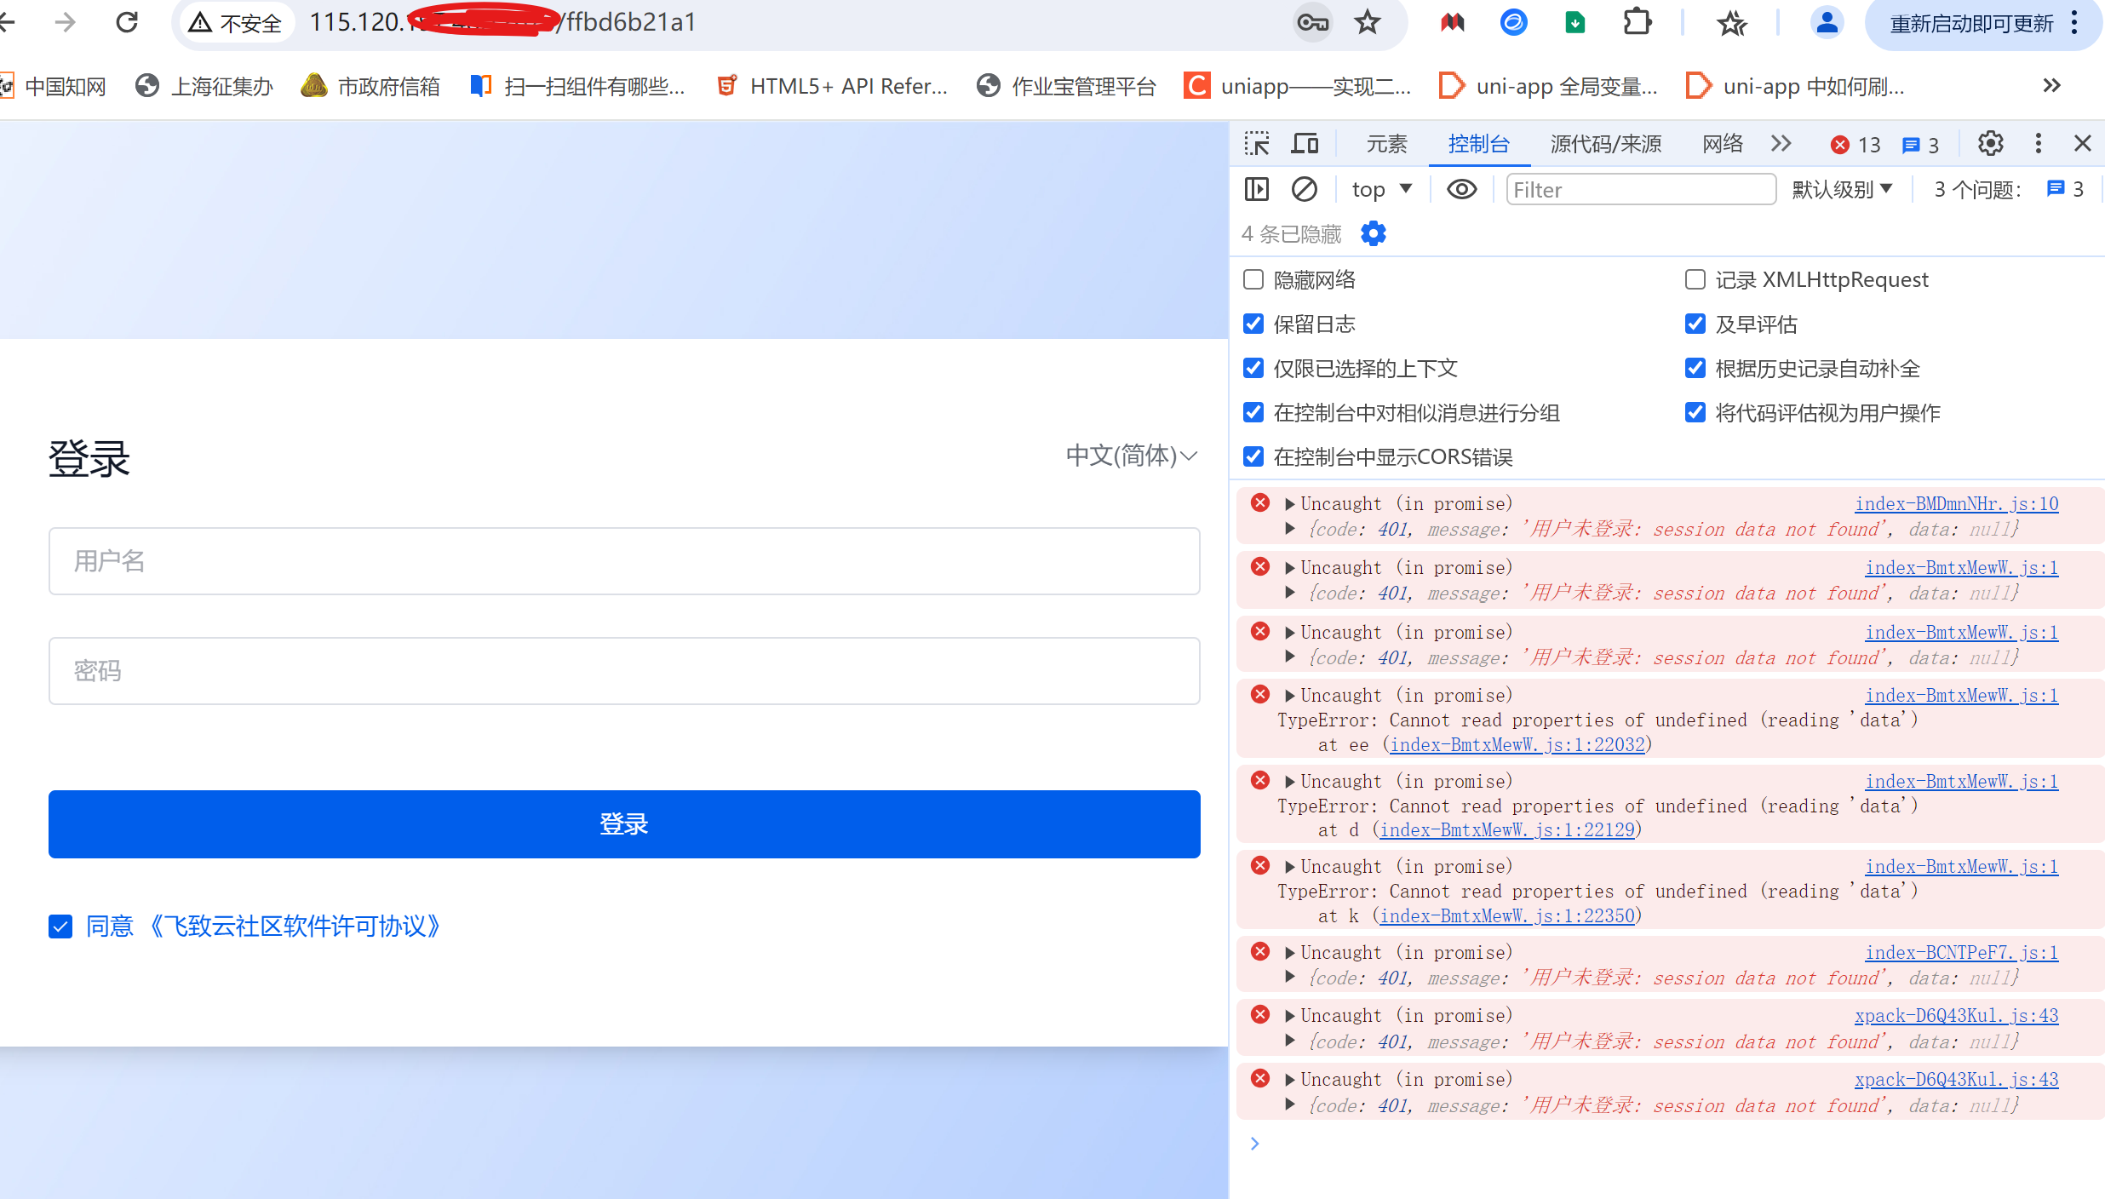Uncheck 仅限已选择的上下文 checkbox
This screenshot has height=1199, width=2105.
pos(1253,368)
